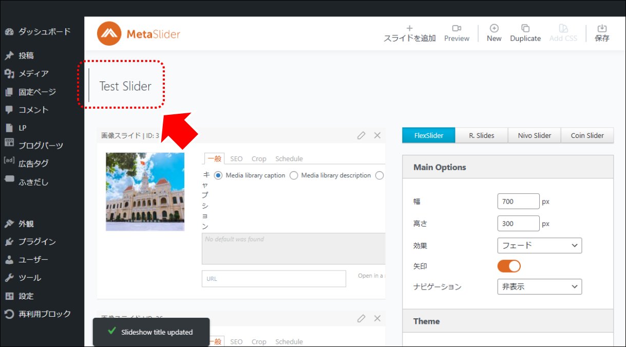Click the pencil edit icon on slide ID 3
626x347 pixels.
coord(362,135)
